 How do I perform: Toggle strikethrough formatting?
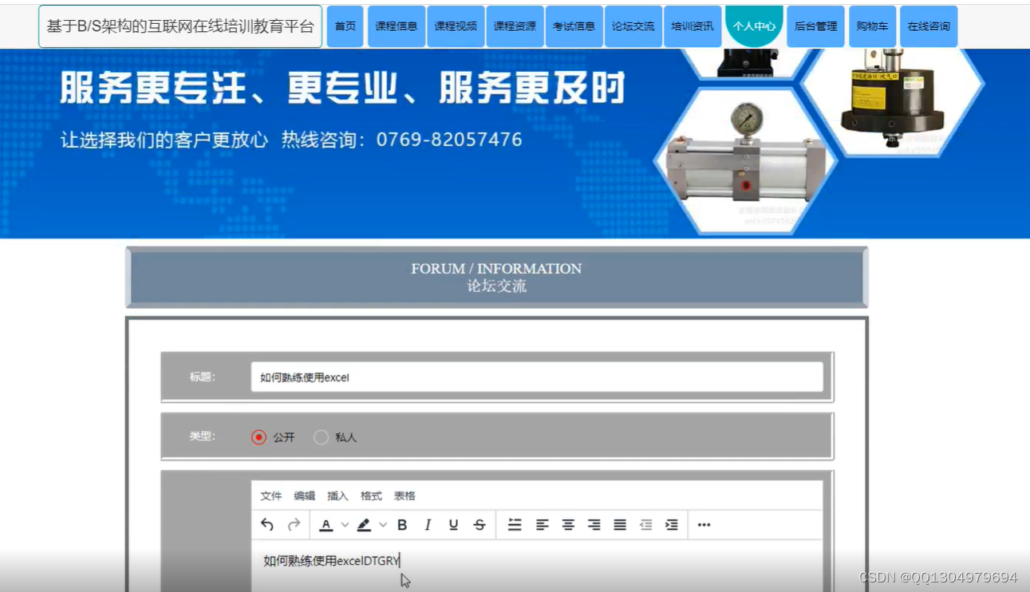coord(479,525)
